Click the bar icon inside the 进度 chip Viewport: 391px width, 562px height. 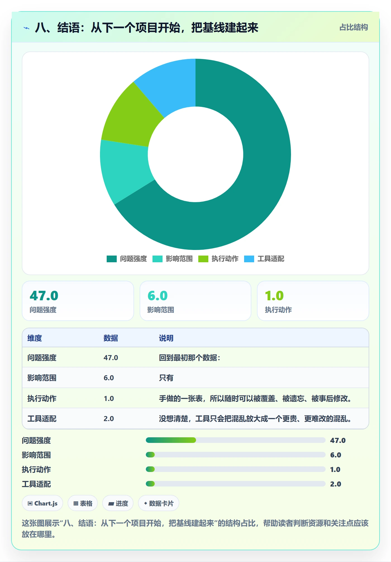(111, 504)
